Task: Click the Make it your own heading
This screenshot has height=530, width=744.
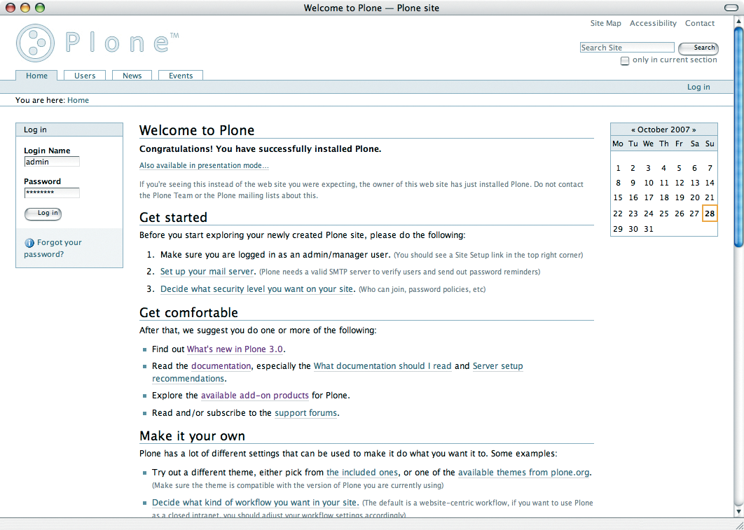Action: pos(192,436)
